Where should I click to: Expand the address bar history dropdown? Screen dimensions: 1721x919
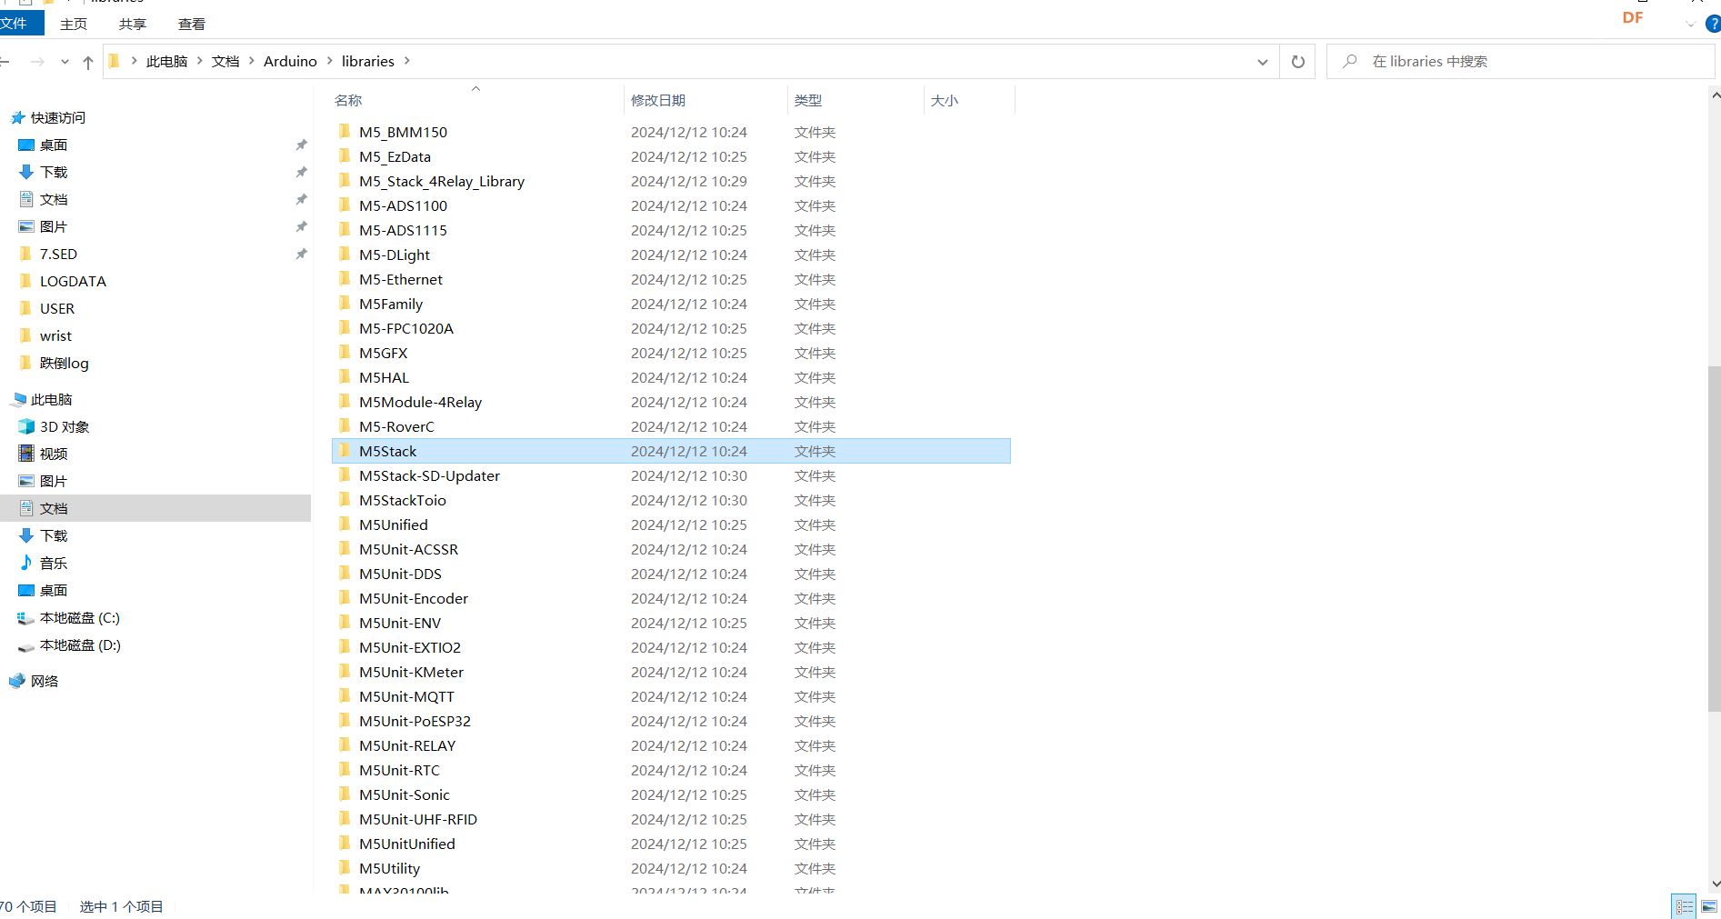pos(1262,62)
